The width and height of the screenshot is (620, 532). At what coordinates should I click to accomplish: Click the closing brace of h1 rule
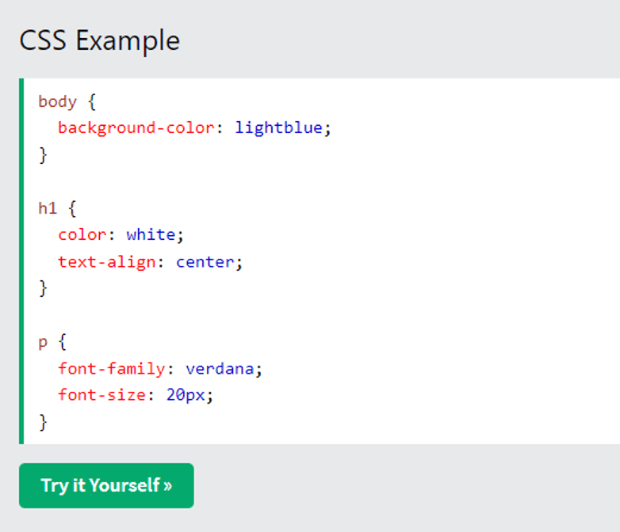pyautogui.click(x=43, y=289)
